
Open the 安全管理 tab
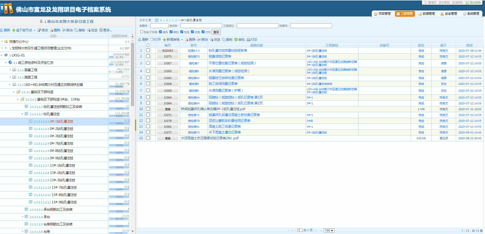tap(449, 14)
